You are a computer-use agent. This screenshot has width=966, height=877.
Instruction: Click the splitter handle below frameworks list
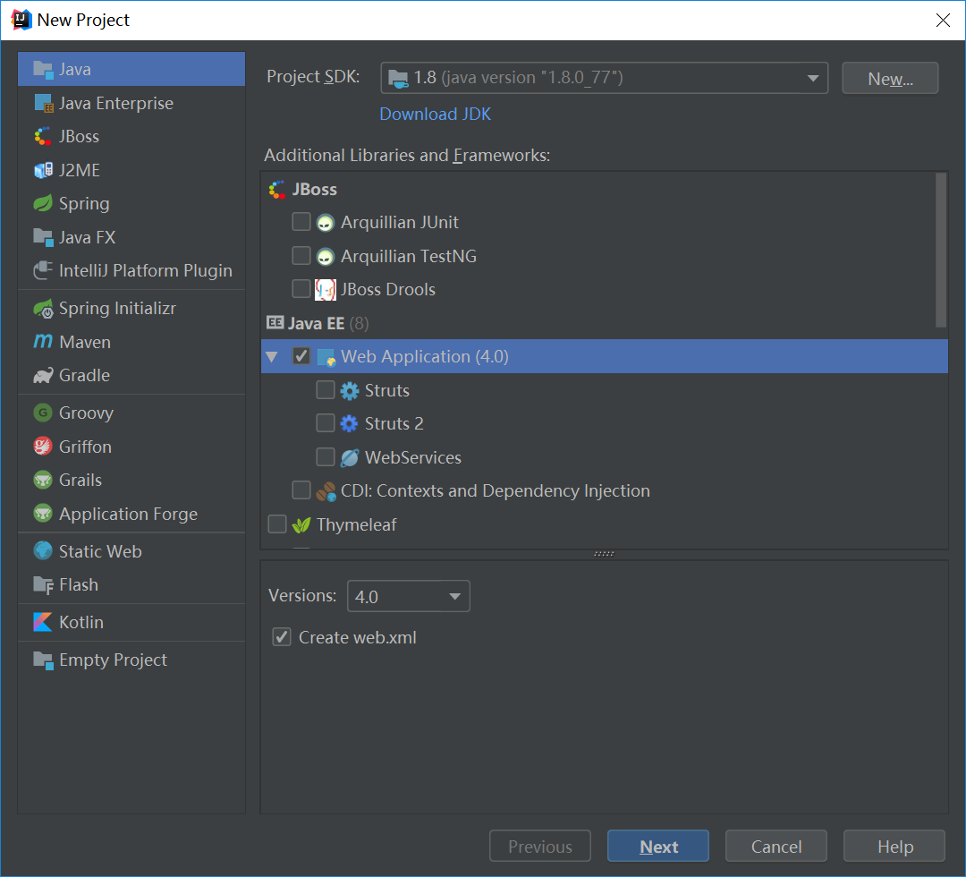tap(604, 553)
